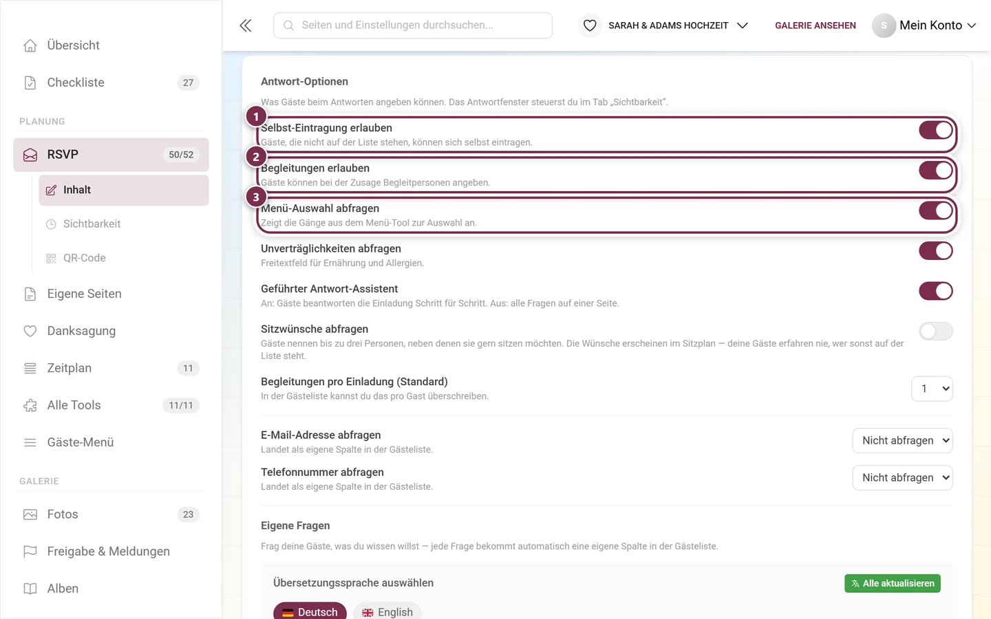Click the Fotos image icon
The image size is (991, 619).
pyautogui.click(x=30, y=514)
